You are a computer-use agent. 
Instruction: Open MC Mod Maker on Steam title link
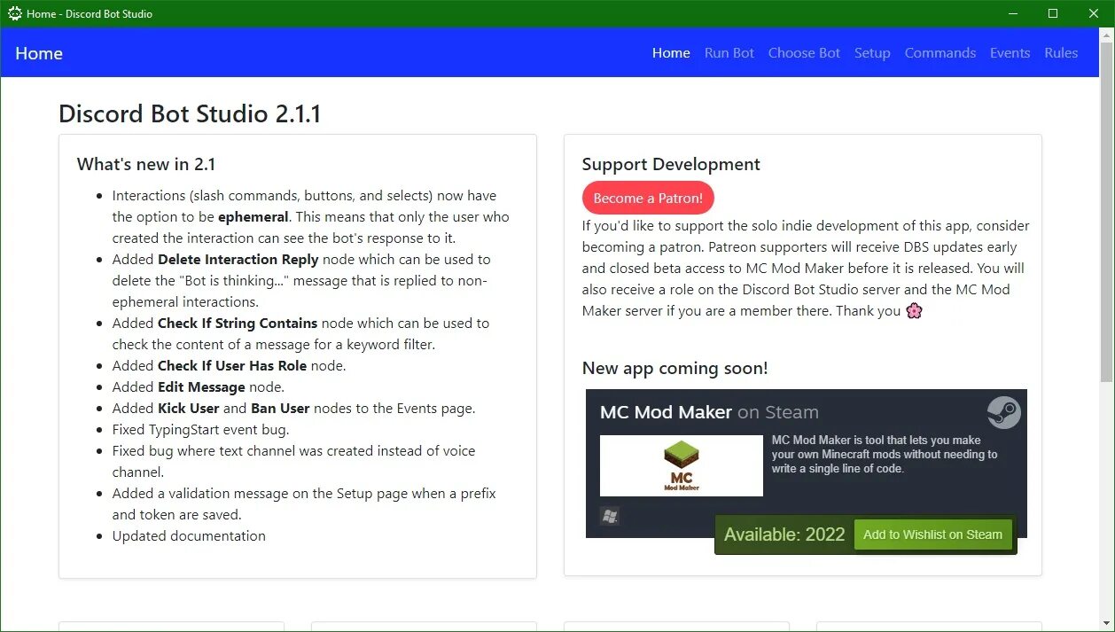tap(709, 412)
